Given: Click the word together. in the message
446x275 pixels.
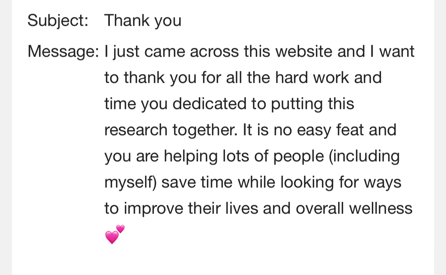Looking at the screenshot, I should pos(205,130).
